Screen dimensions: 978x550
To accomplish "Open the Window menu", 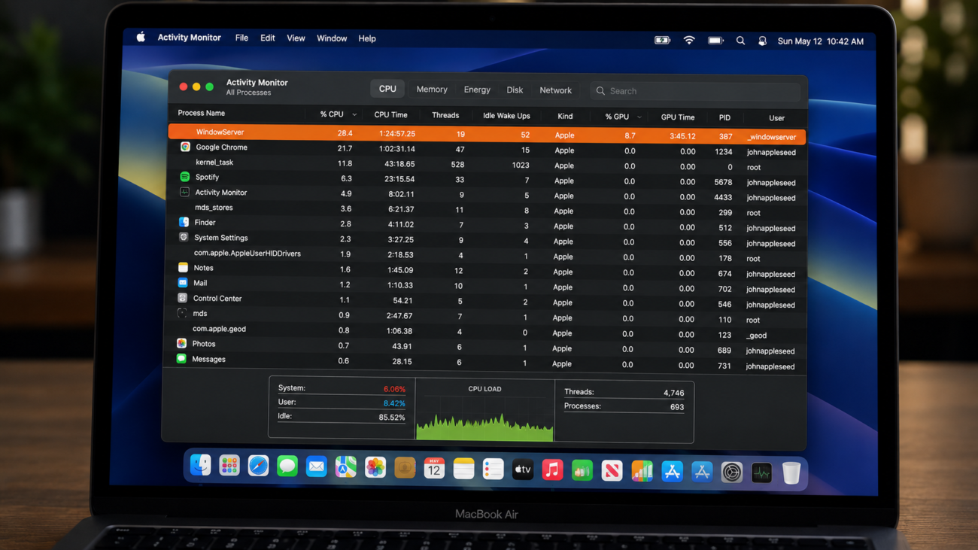I will click(x=332, y=38).
